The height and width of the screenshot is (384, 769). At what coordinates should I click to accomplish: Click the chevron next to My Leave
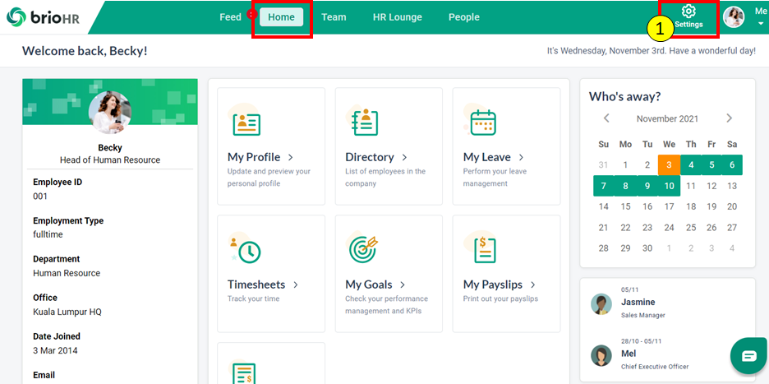tap(522, 157)
